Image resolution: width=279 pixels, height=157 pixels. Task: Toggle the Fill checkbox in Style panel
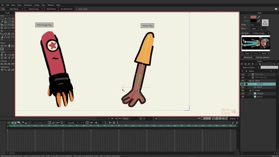pyautogui.click(x=242, y=17)
